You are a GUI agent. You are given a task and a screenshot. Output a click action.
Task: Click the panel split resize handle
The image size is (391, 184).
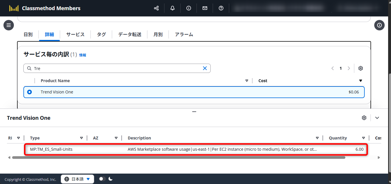click(x=194, y=112)
